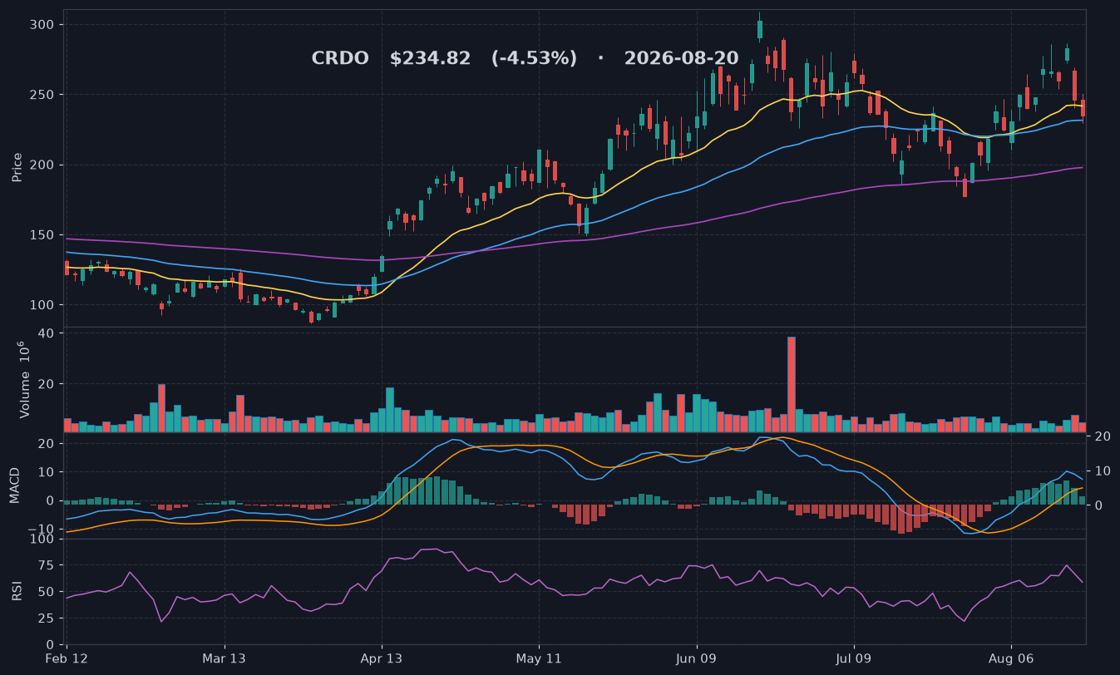The width and height of the screenshot is (1120, 675).
Task: Click the 100 price axis tick
Action: tap(43, 305)
